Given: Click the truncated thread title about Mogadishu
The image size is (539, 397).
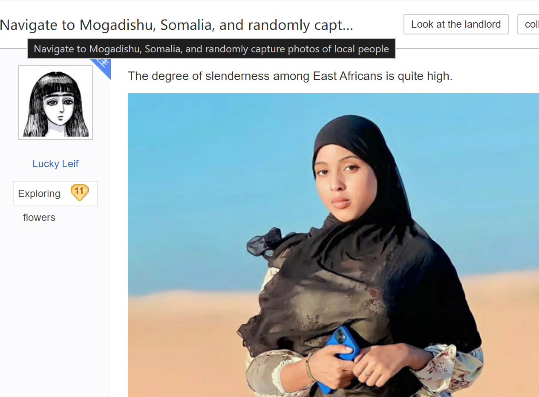Looking at the screenshot, I should point(176,25).
